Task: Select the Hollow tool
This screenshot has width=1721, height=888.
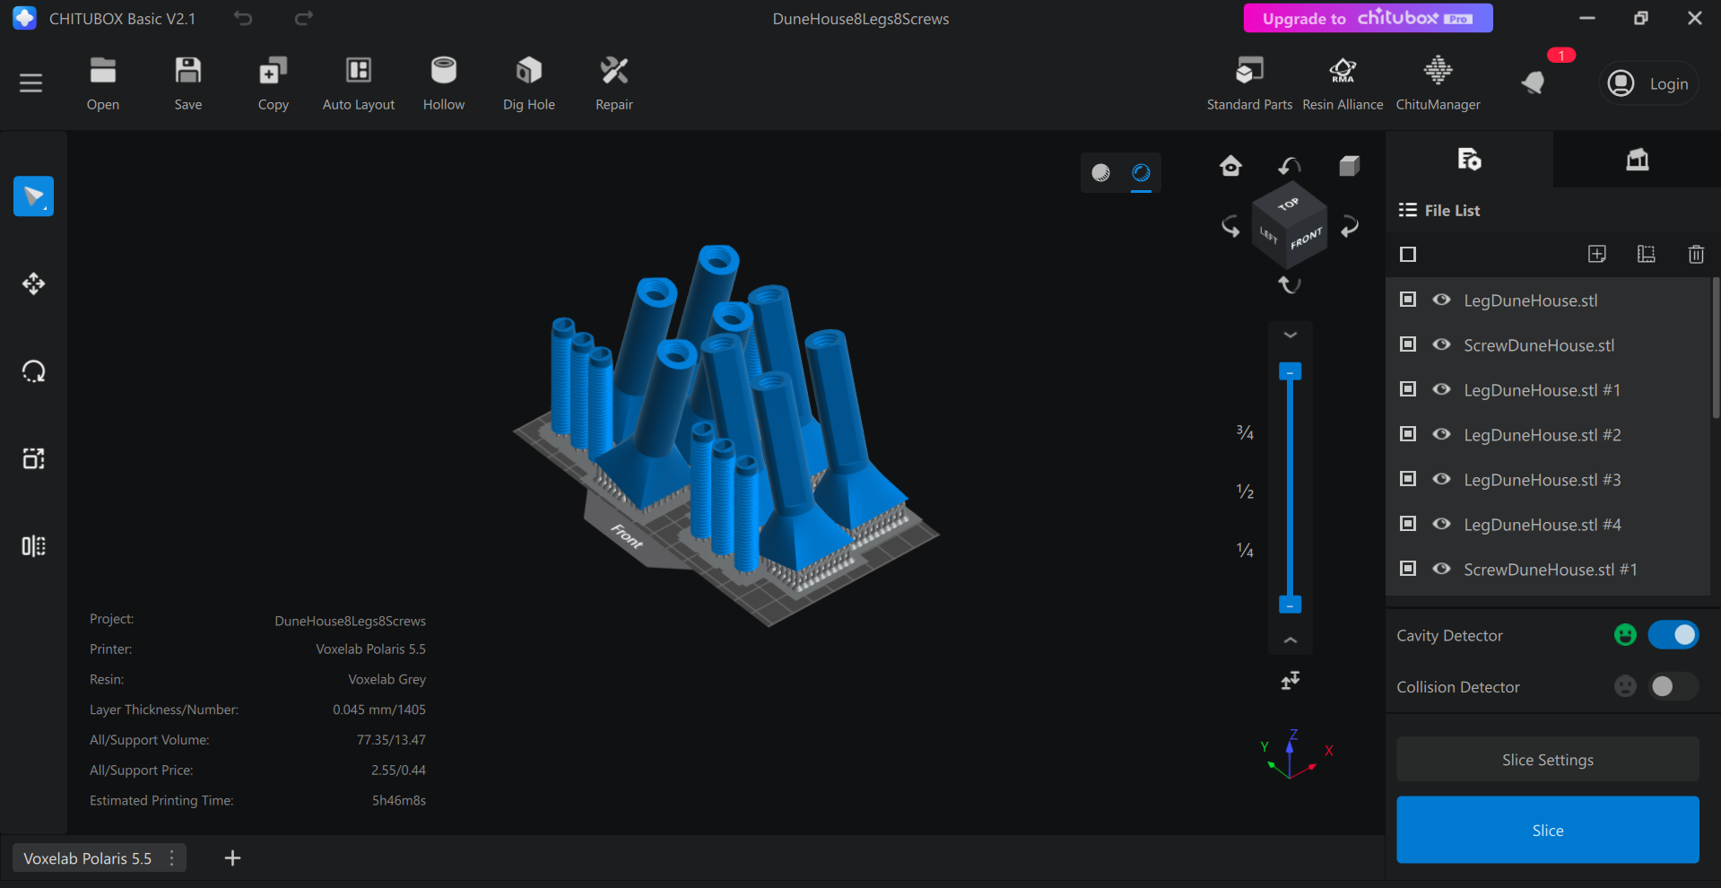Action: [x=444, y=84]
